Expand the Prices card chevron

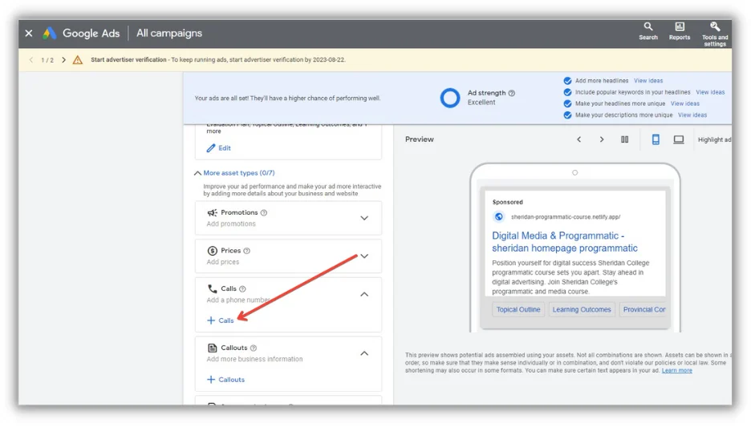tap(364, 256)
